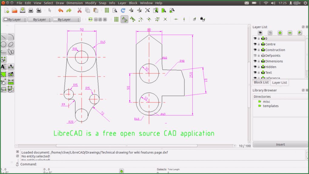Viewport: 309px width, 174px height.
Task: Select the misc directory in Library Browser
Action: (x=266, y=101)
